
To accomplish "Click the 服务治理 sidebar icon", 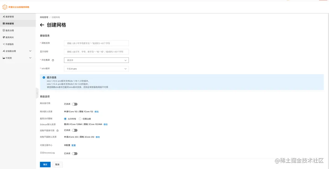I will (4, 30).
